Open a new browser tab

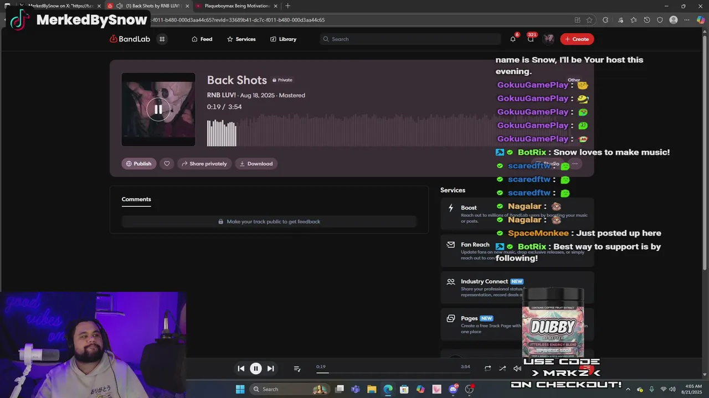point(287,6)
